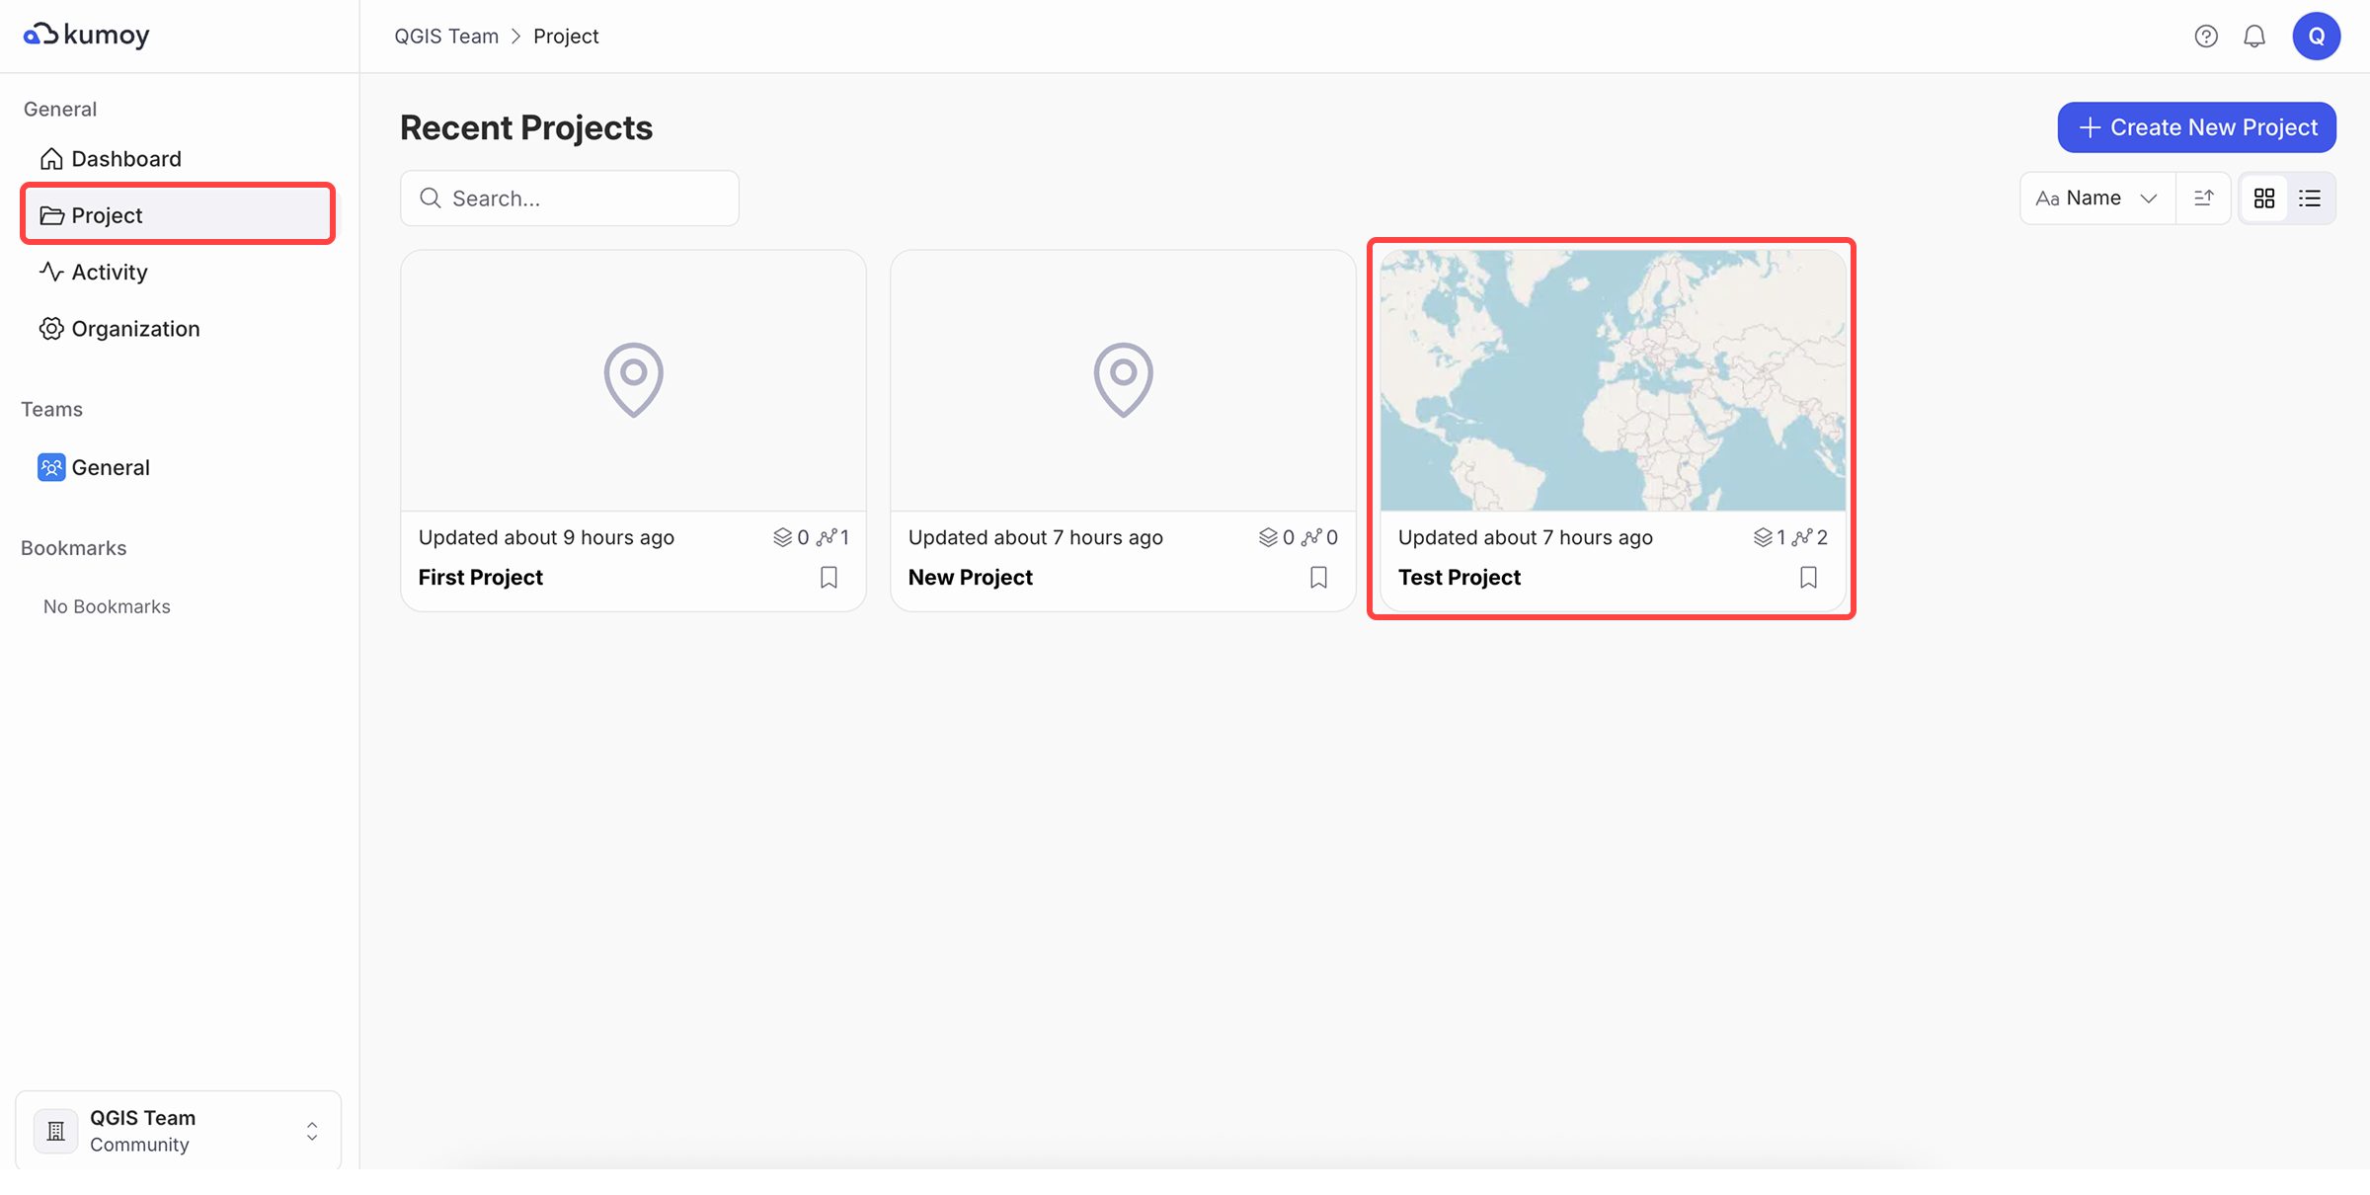Bookmark Test Project using its bookmark icon
This screenshot has width=2370, height=1195.
pos(1807,577)
